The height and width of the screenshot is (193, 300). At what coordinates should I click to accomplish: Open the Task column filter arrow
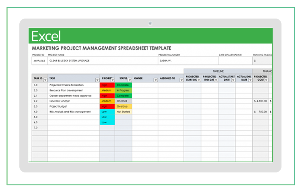97,80
